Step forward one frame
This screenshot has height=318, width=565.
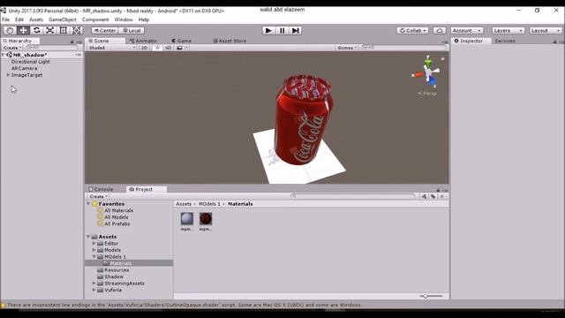pyautogui.click(x=296, y=31)
